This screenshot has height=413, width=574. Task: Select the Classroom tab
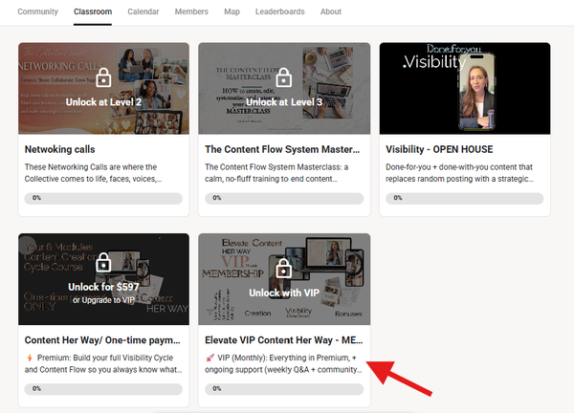(x=93, y=11)
